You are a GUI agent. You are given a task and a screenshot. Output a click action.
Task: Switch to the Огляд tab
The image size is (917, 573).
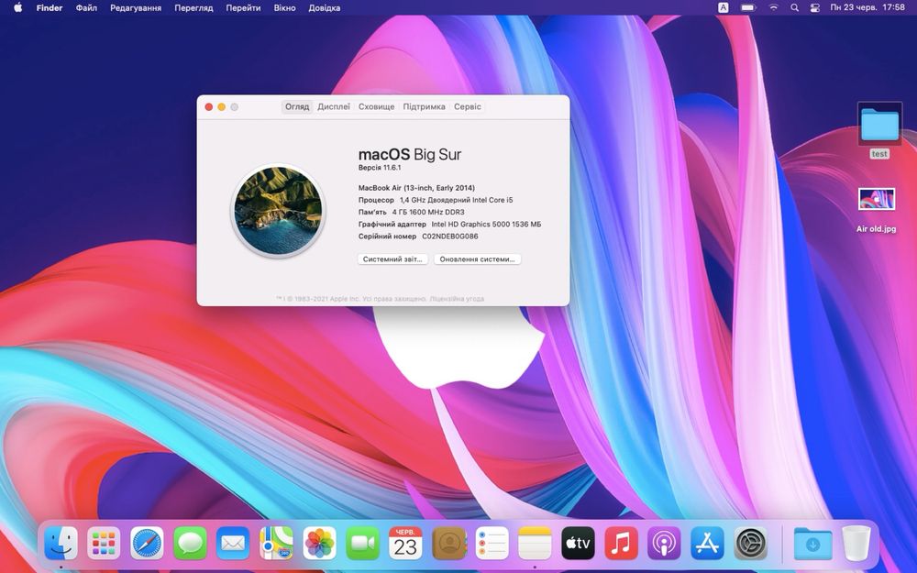(x=297, y=106)
